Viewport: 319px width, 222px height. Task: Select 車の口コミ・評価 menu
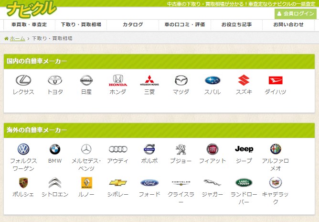(x=184, y=25)
